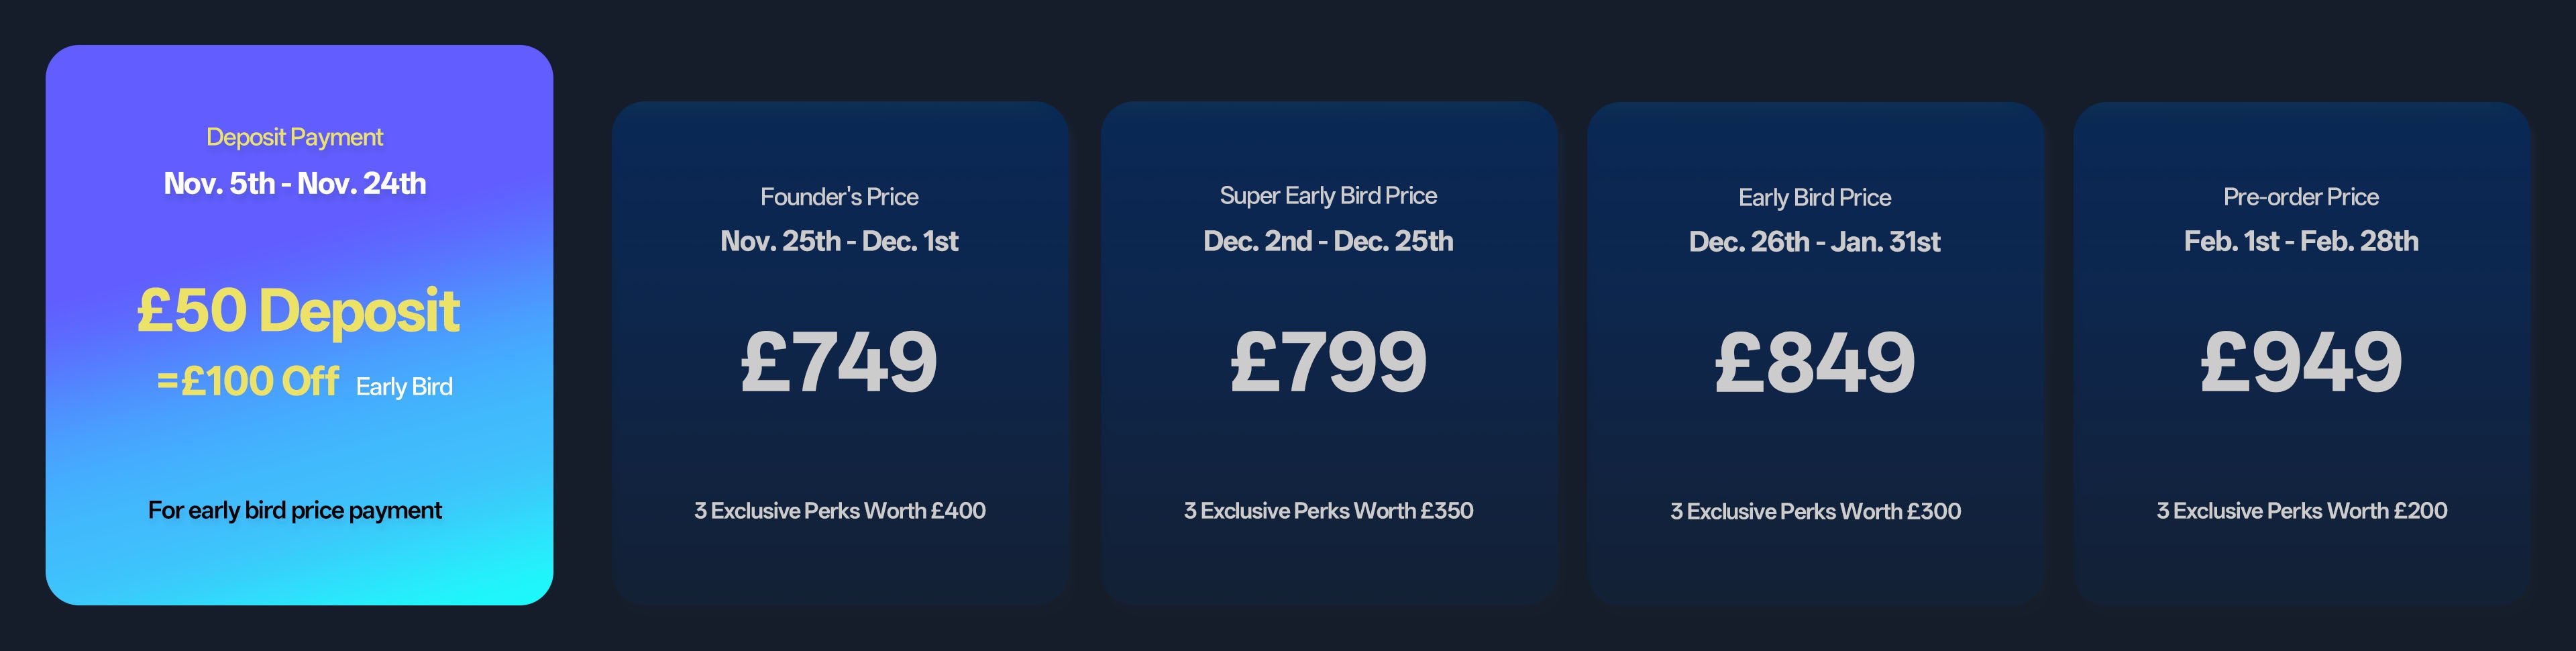Select the Nov. 5th - Nov. 24th dates
This screenshot has width=2576, height=651.
pos(294,183)
